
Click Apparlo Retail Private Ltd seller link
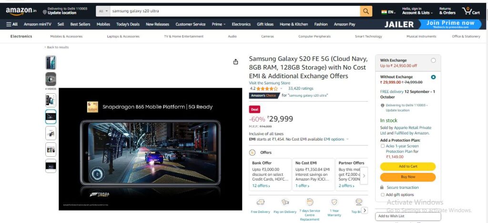click(x=406, y=130)
